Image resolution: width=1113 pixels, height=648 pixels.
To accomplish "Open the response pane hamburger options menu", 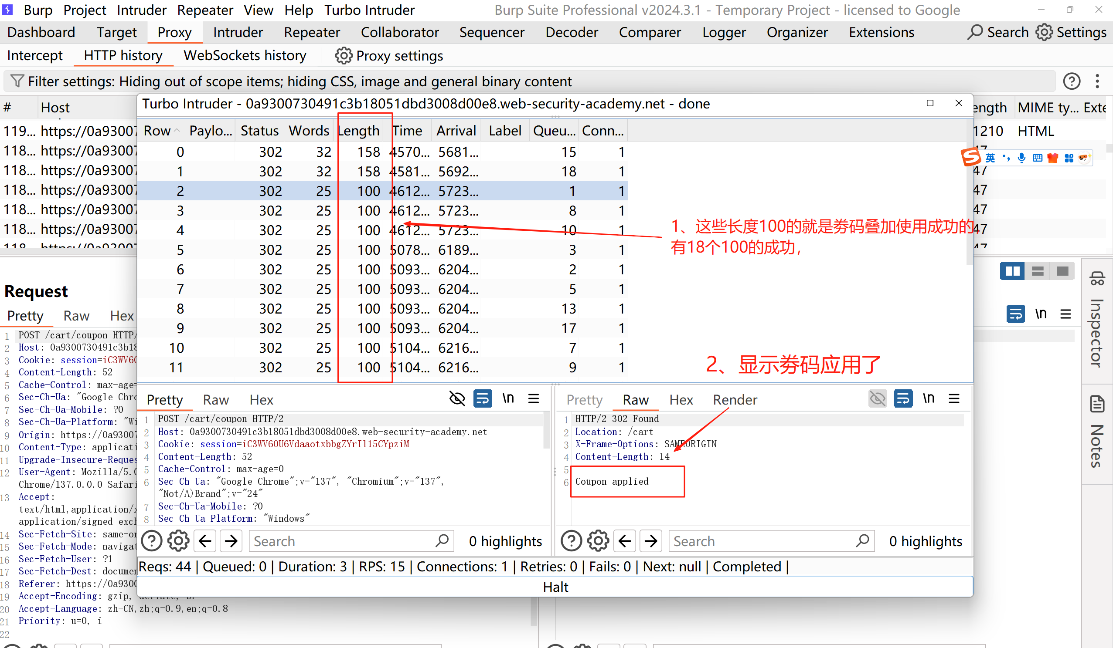I will (x=954, y=399).
